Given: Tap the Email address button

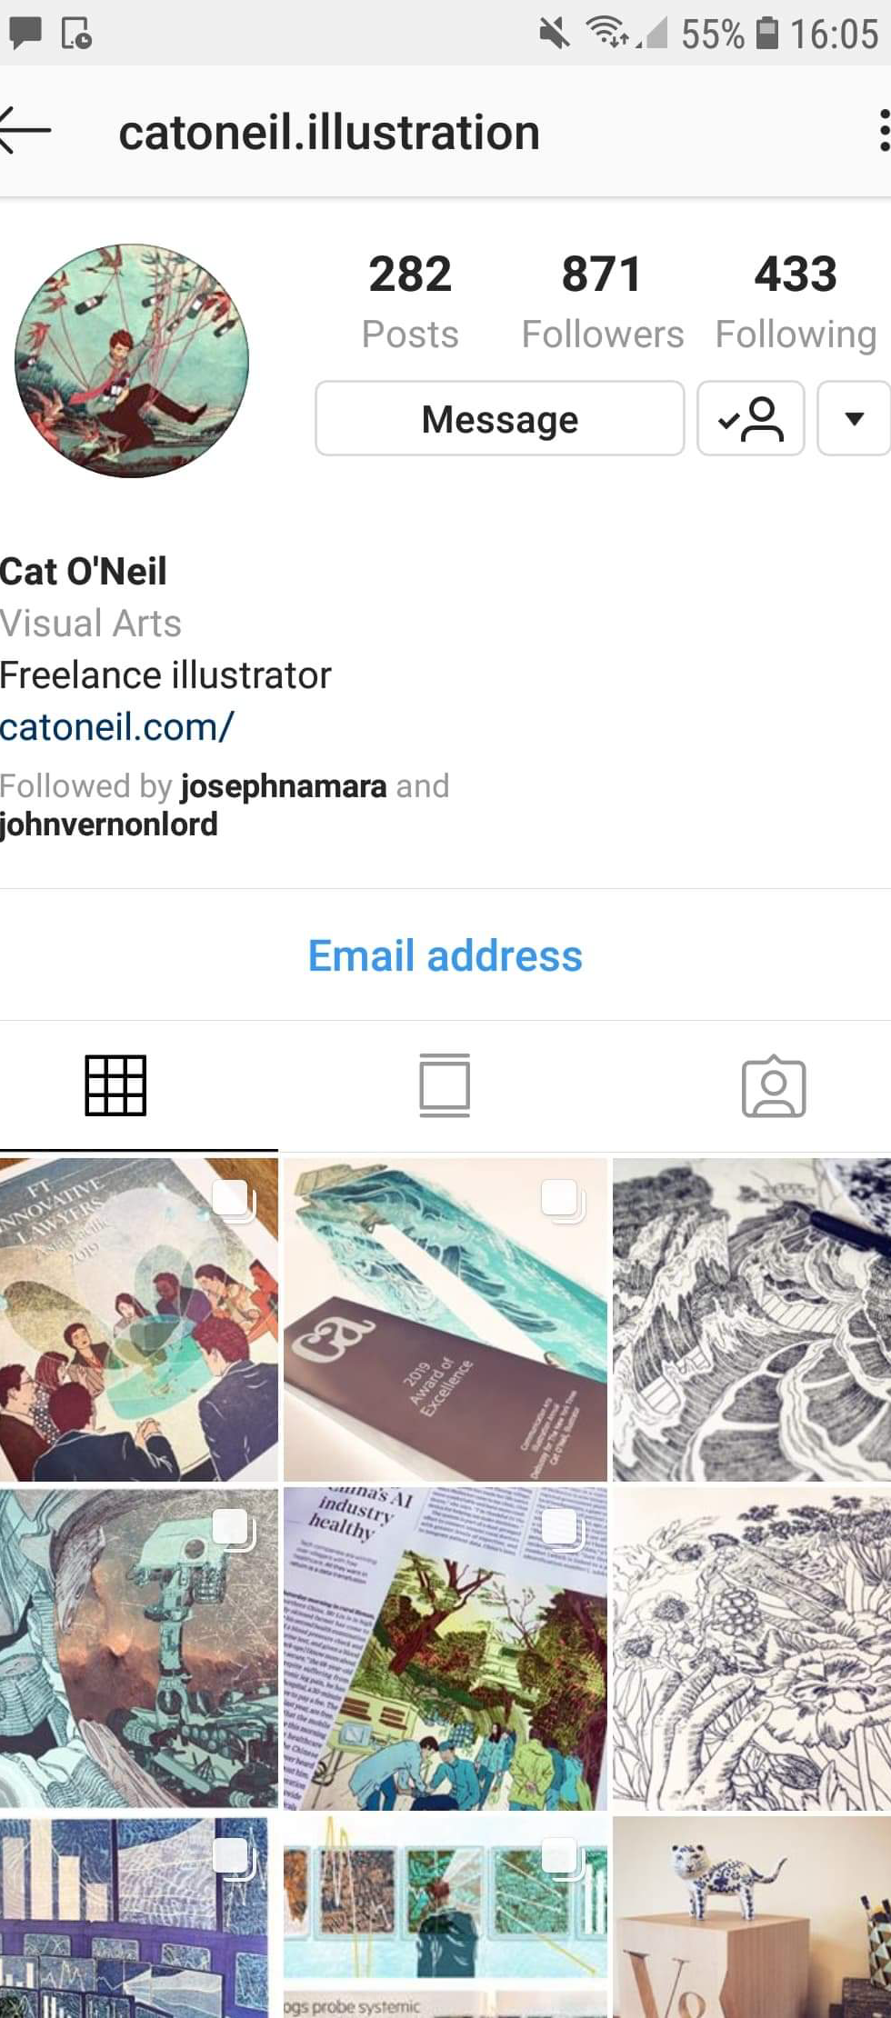Looking at the screenshot, I should [445, 955].
